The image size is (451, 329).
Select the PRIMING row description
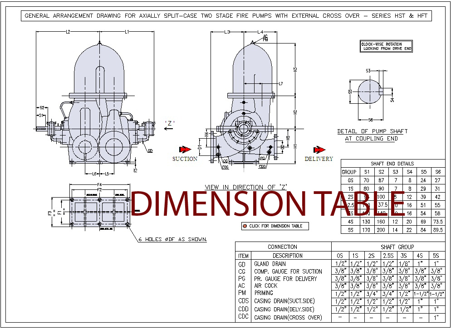(264, 293)
